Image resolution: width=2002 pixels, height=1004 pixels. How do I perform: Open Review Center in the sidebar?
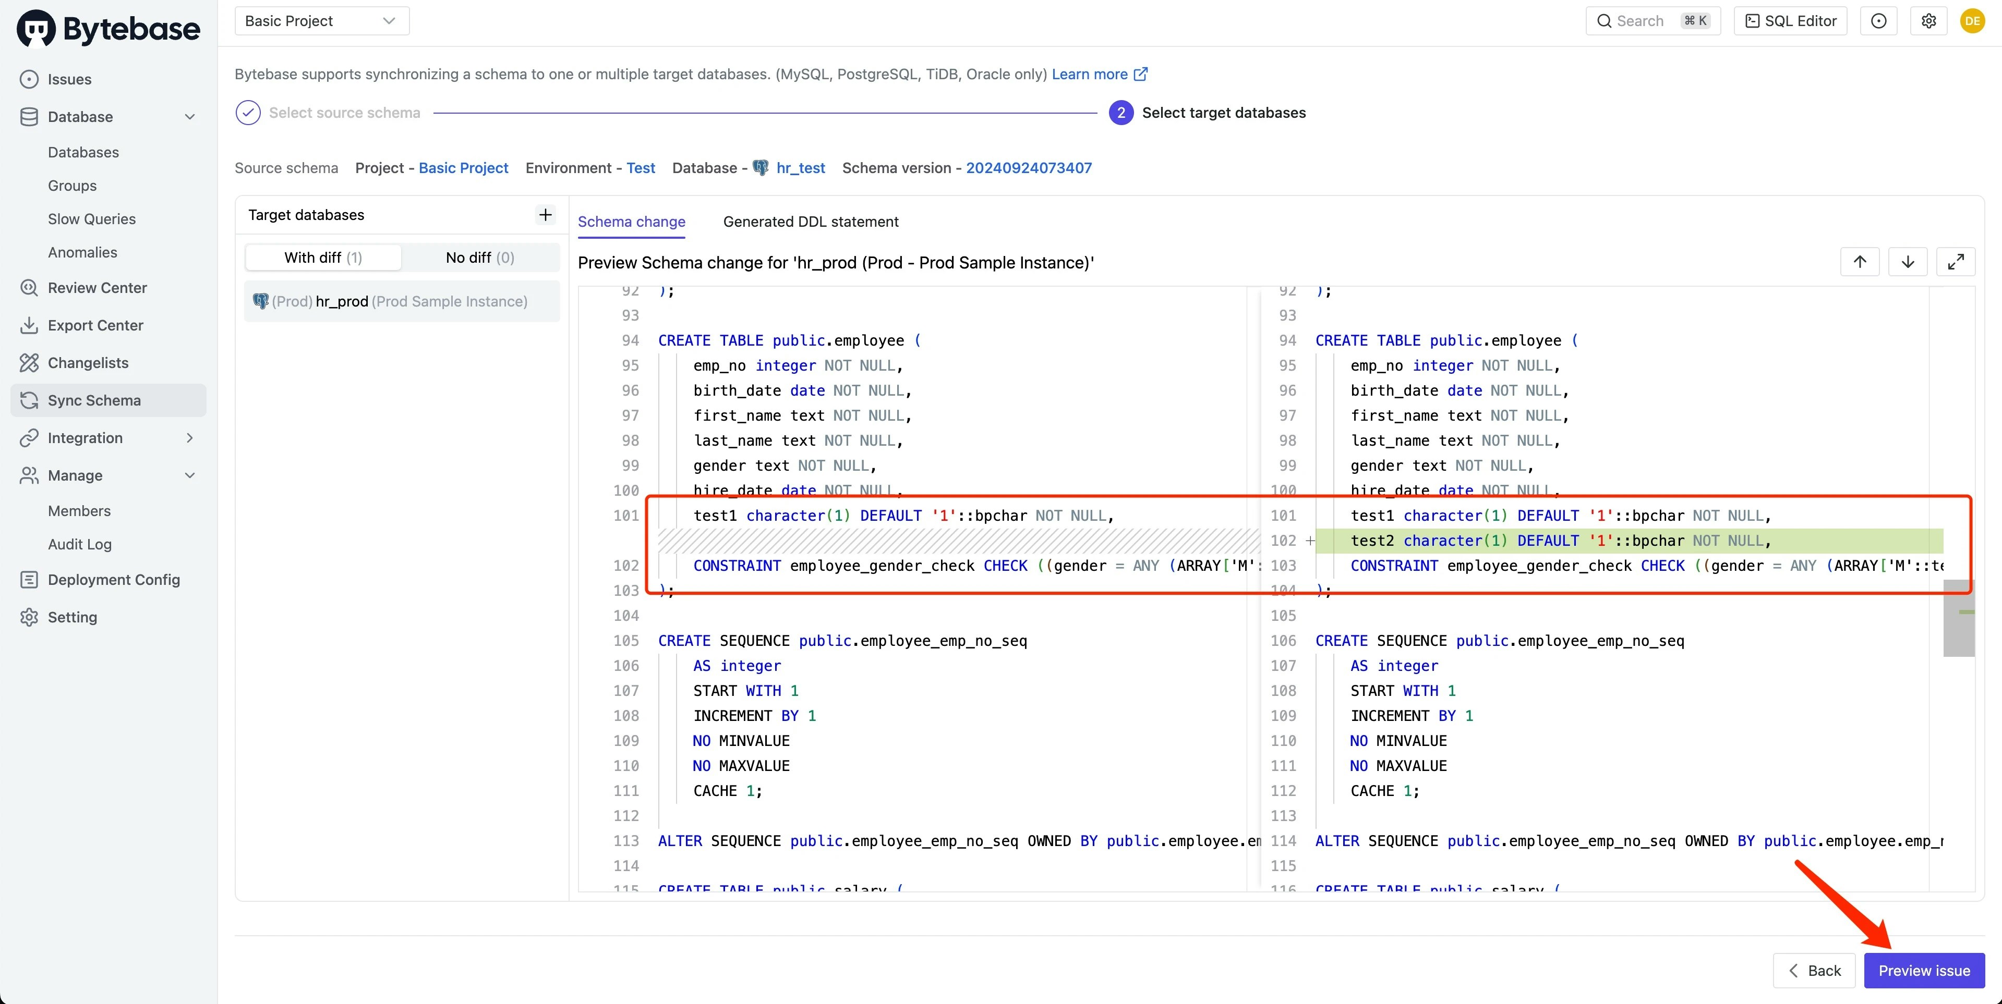[x=97, y=288]
